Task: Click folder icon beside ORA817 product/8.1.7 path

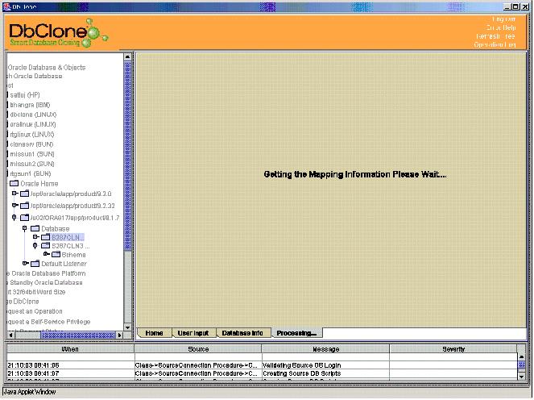Action: pos(24,218)
